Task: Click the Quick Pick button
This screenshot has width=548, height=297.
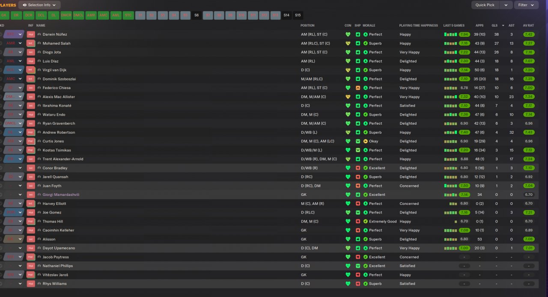Action: coord(485,5)
